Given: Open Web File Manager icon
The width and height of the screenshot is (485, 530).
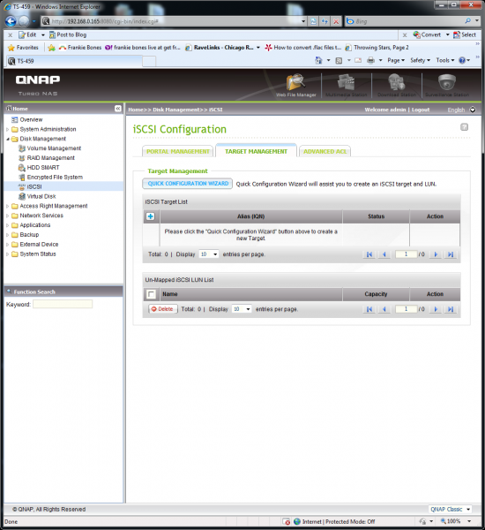Looking at the screenshot, I should click(296, 86).
